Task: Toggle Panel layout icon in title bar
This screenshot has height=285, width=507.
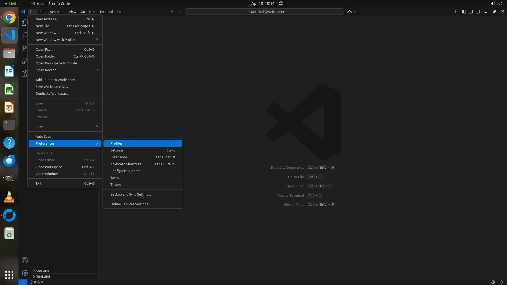Action: click(x=471, y=12)
